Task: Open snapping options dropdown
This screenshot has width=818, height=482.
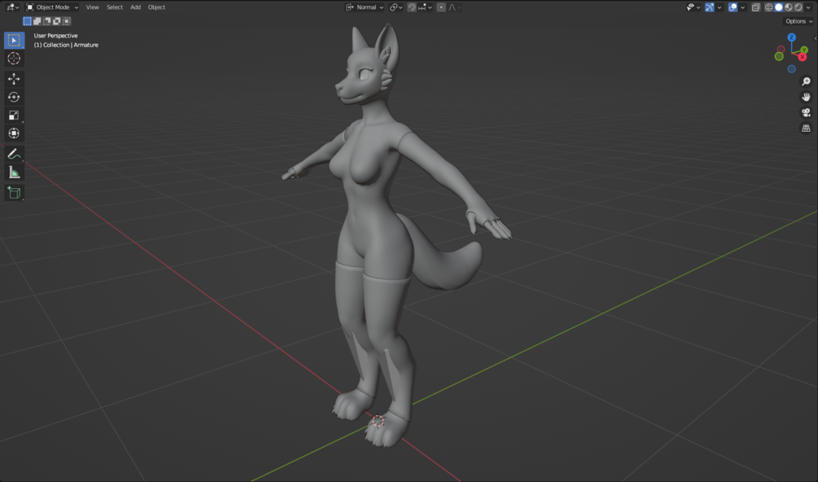Action: (425, 7)
